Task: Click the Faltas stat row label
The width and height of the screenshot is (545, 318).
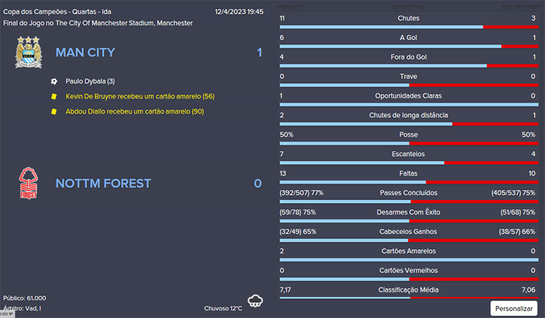Action: point(409,174)
